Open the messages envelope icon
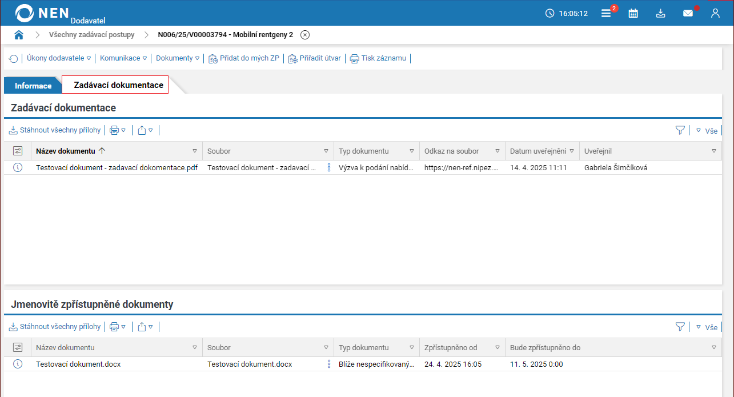Screen dimensions: 734x397 click(x=688, y=13)
